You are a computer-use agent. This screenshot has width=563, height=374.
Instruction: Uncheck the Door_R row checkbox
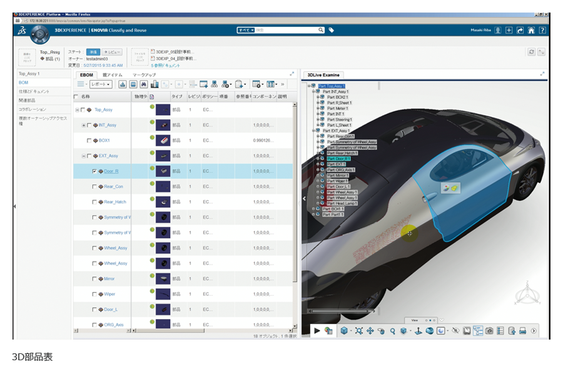point(94,171)
